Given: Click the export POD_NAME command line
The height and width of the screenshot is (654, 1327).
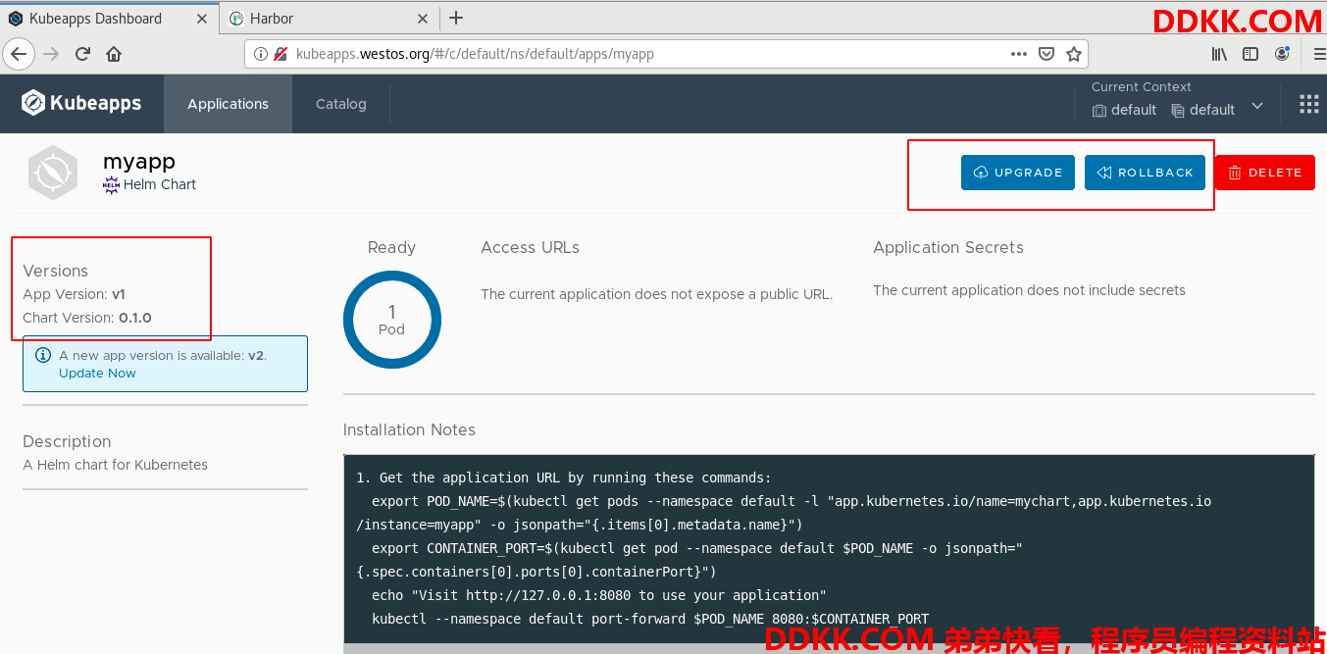Looking at the screenshot, I should click(x=784, y=513).
